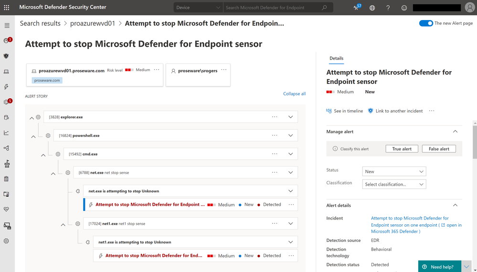The image size is (477, 272).
Task: Open the clipboard icon in sidebar
Action: (6, 178)
